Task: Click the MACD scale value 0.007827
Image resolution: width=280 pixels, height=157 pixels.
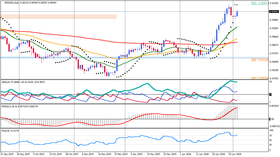Action: [274, 106]
